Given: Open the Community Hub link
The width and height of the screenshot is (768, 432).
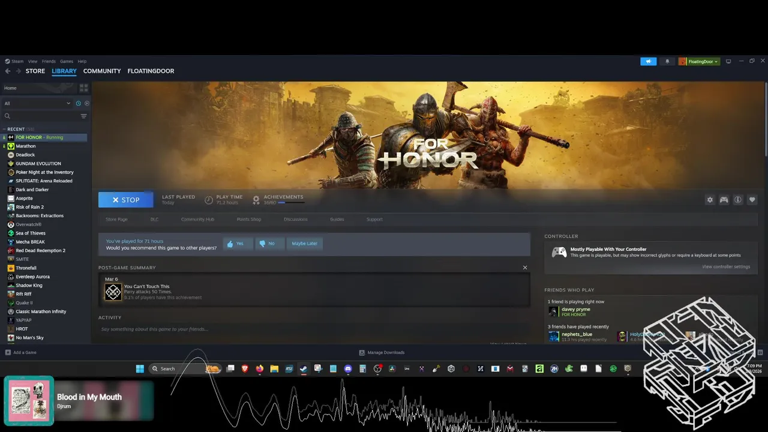Looking at the screenshot, I should (197, 219).
